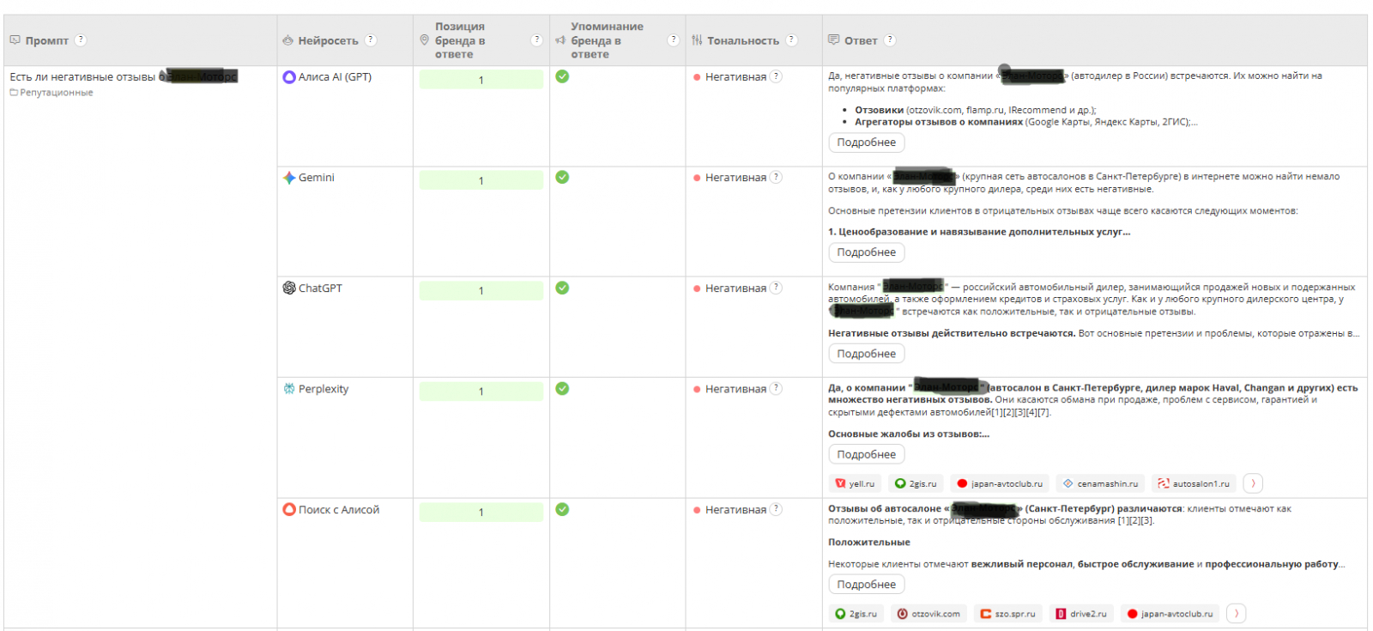Open the autosalon1.ru source chip
Screen dimensions: 1373x631
[x=1194, y=483]
